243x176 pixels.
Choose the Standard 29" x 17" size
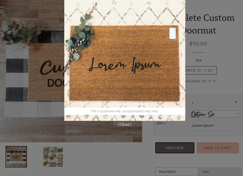[x=201, y=81]
